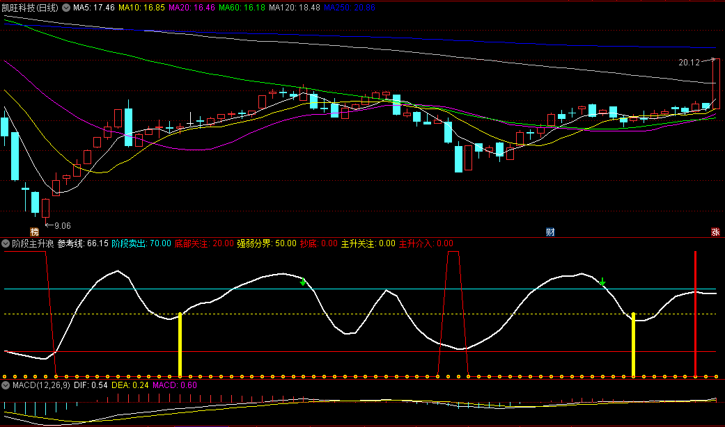Click the DEA: 0.24 value
Screen dimensions: 725x427
pyautogui.click(x=130, y=385)
